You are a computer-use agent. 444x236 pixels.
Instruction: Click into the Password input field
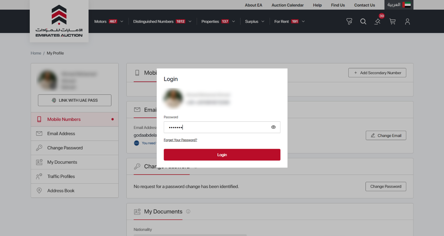216,127
